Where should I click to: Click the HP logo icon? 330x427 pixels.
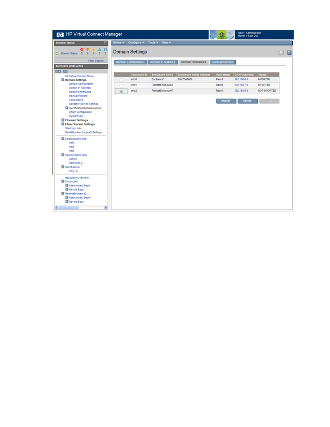coord(60,35)
